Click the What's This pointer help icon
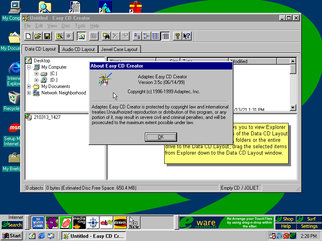The height and width of the screenshot is (241, 322). pos(186,36)
